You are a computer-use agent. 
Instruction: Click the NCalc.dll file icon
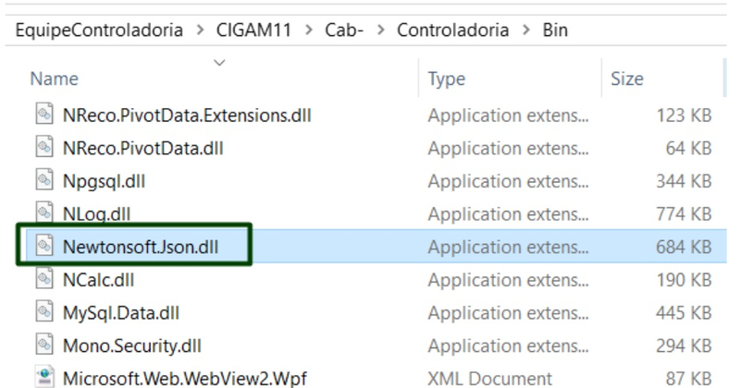(x=44, y=279)
